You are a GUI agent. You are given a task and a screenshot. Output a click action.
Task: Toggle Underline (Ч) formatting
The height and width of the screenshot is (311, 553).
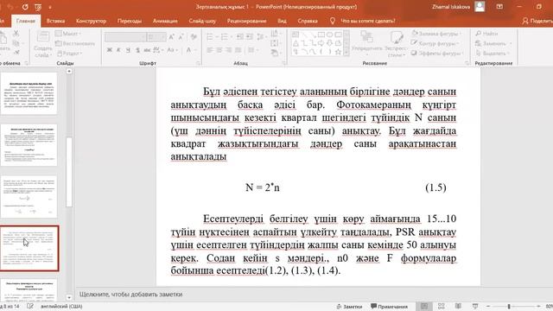click(128, 50)
